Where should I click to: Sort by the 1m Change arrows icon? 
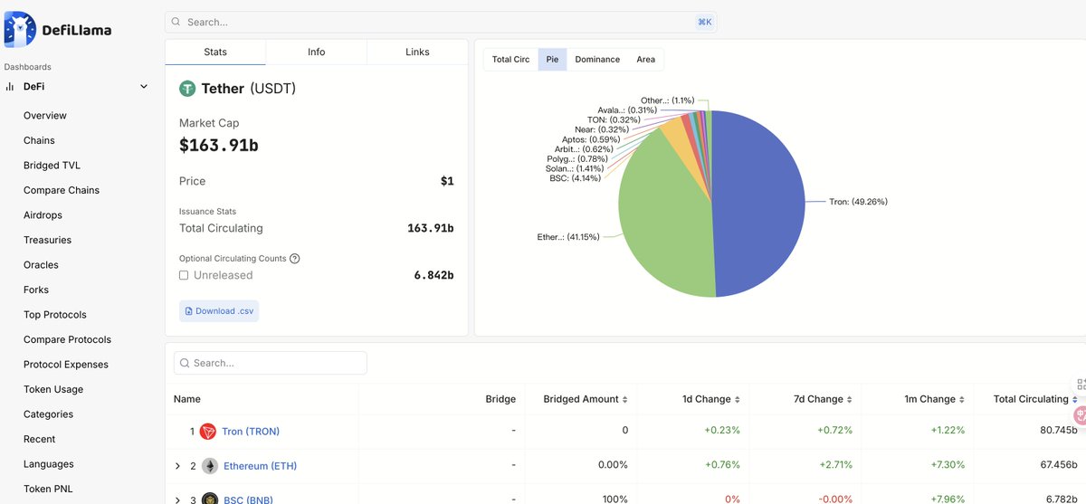click(962, 399)
